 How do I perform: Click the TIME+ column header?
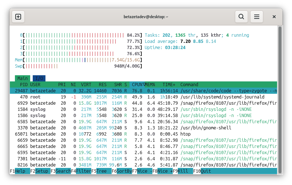click(x=169, y=85)
